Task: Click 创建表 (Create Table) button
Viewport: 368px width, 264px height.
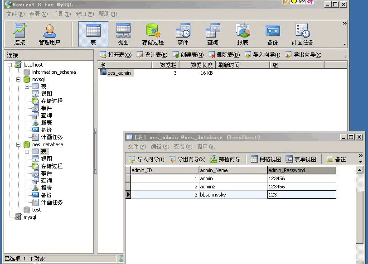Action: pyautogui.click(x=188, y=55)
